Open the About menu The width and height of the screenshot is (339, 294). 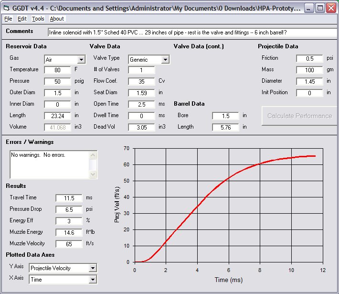point(57,19)
